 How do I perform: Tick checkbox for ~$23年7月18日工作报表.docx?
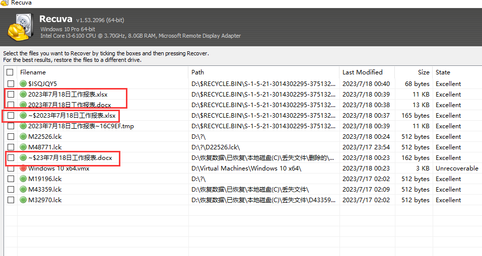(11, 158)
